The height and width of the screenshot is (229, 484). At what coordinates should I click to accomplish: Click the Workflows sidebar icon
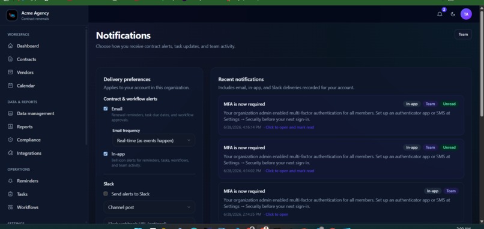(x=10, y=207)
